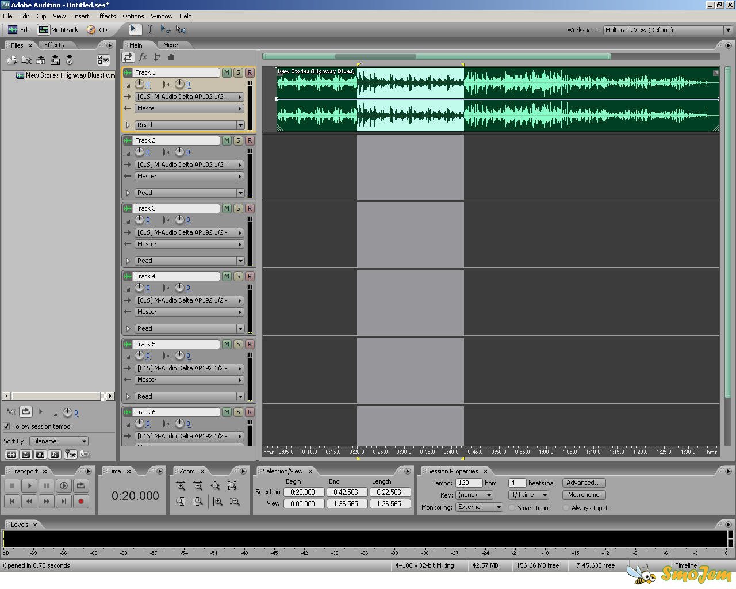Toggle Follow session tempo checkbox

coord(7,426)
